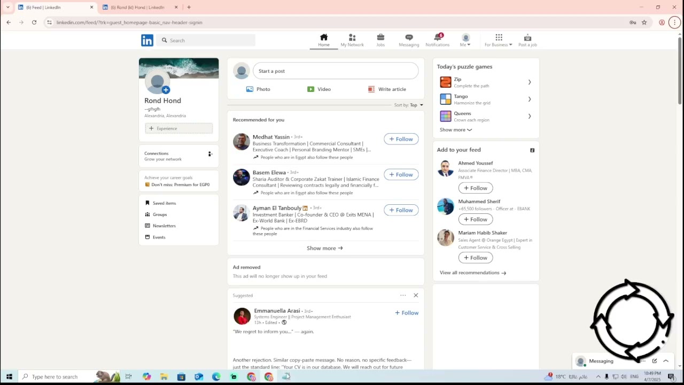
Task: Open Task View on taskbar
Action: [128, 377]
